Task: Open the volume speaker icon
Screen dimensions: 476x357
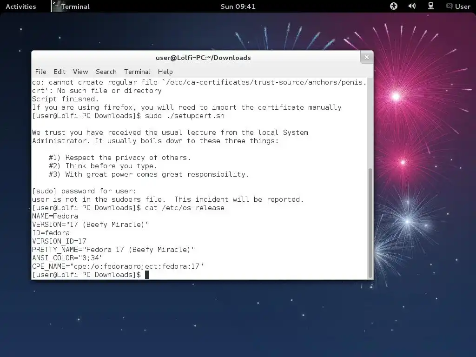Action: pyautogui.click(x=412, y=6)
